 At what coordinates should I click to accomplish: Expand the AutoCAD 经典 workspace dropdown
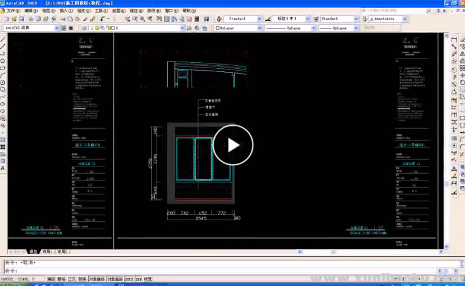click(x=57, y=28)
